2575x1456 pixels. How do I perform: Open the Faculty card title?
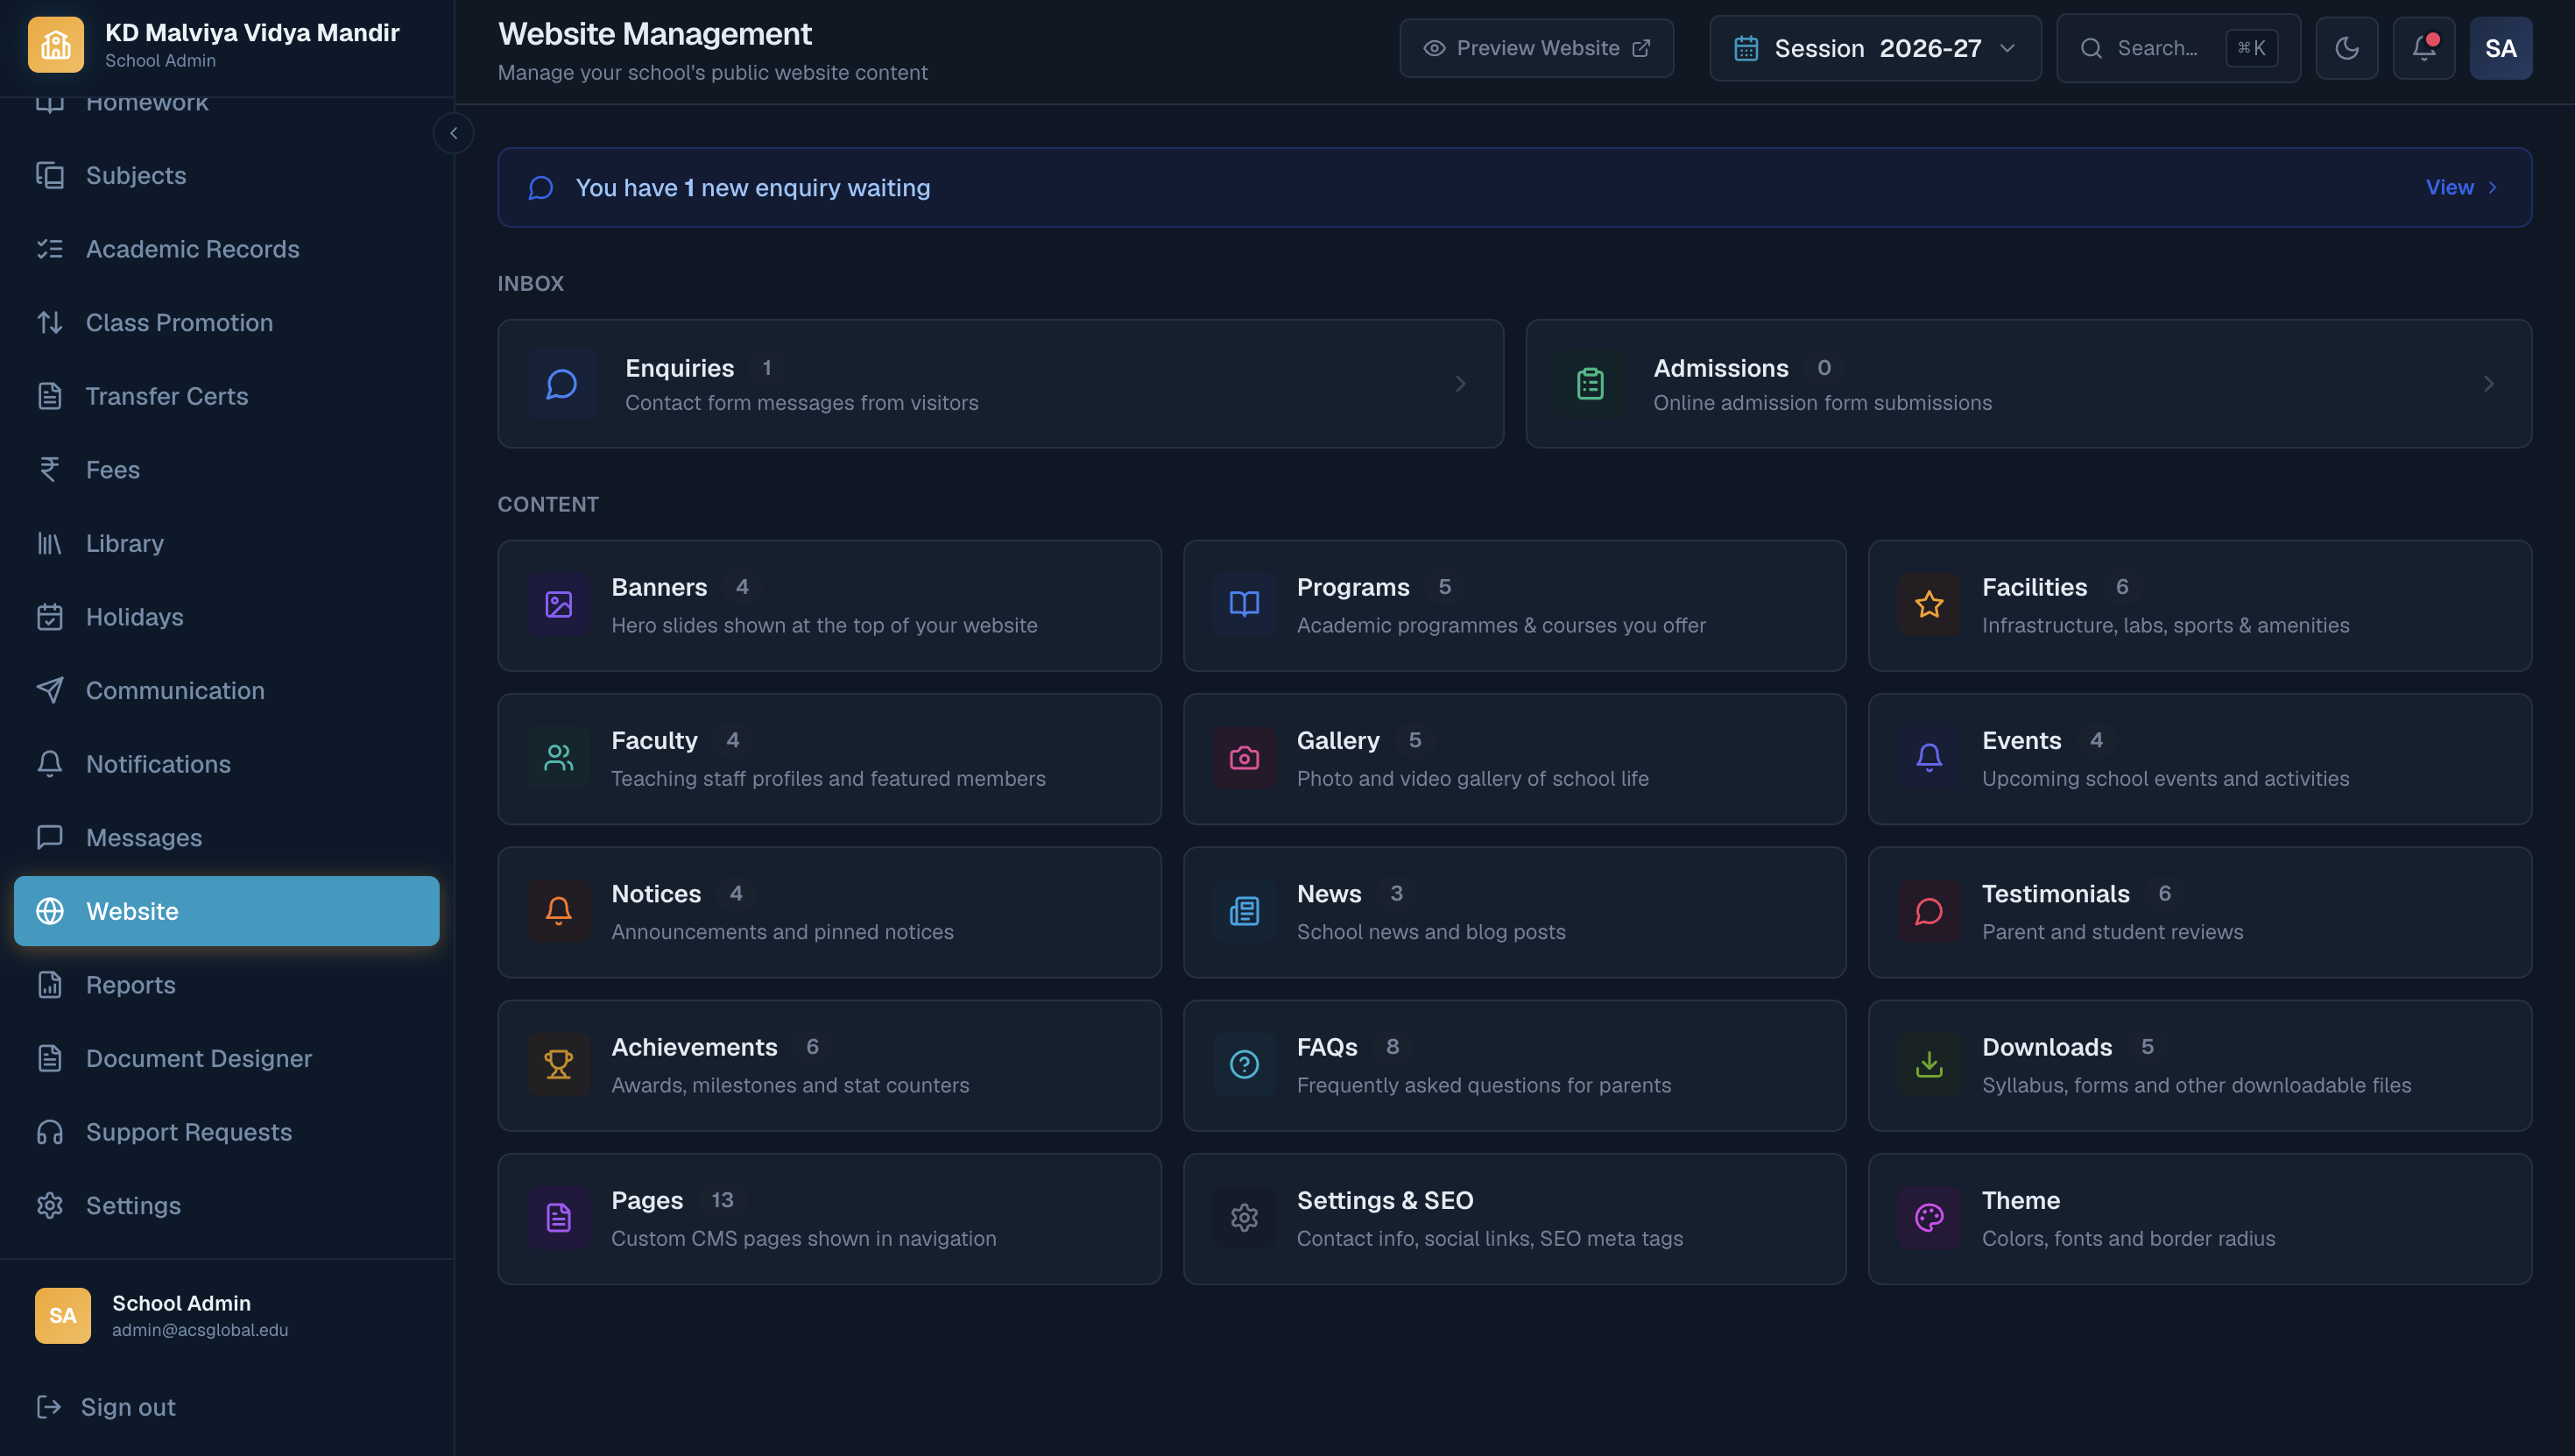pyautogui.click(x=653, y=741)
